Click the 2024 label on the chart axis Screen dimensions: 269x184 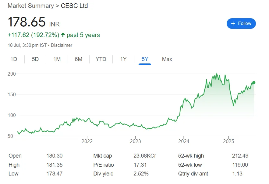pos(184,141)
